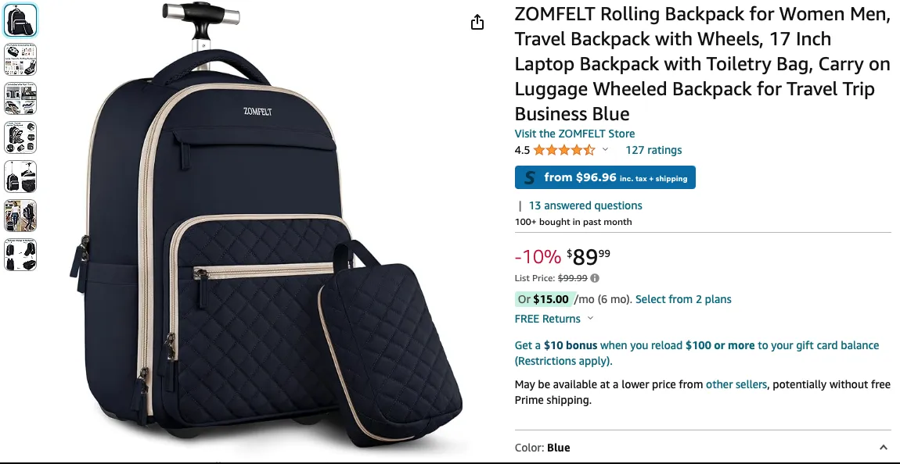Image resolution: width=900 pixels, height=464 pixels.
Task: Select the third product thumbnail
Action: (x=20, y=98)
